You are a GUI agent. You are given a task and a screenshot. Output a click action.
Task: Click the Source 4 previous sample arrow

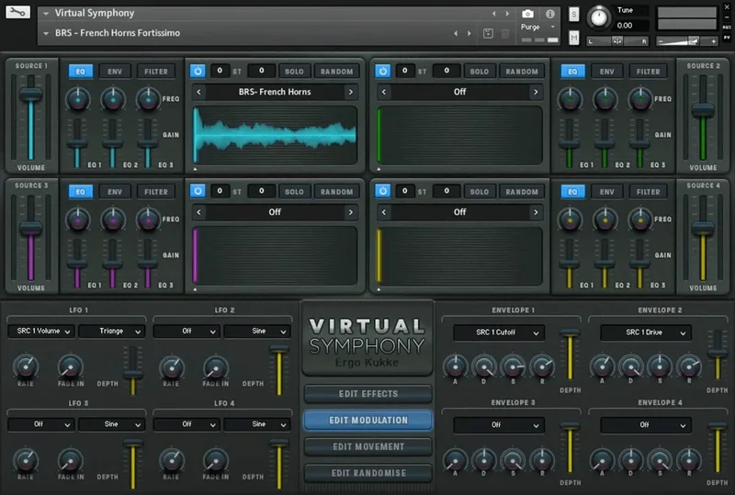coord(384,212)
